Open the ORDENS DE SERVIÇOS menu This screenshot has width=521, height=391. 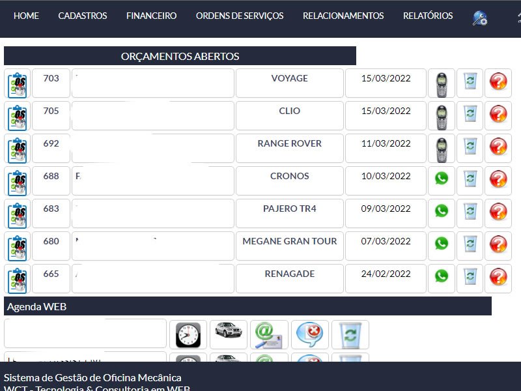click(x=240, y=16)
